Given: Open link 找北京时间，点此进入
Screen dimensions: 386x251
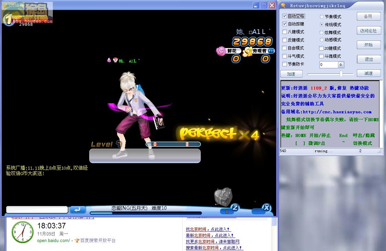Looking at the screenshot, I should point(208,229).
